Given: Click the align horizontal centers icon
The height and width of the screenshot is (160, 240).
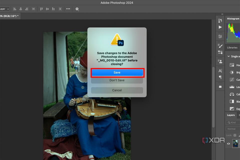Looking at the screenshot, I should pyautogui.click(x=21, y=9).
